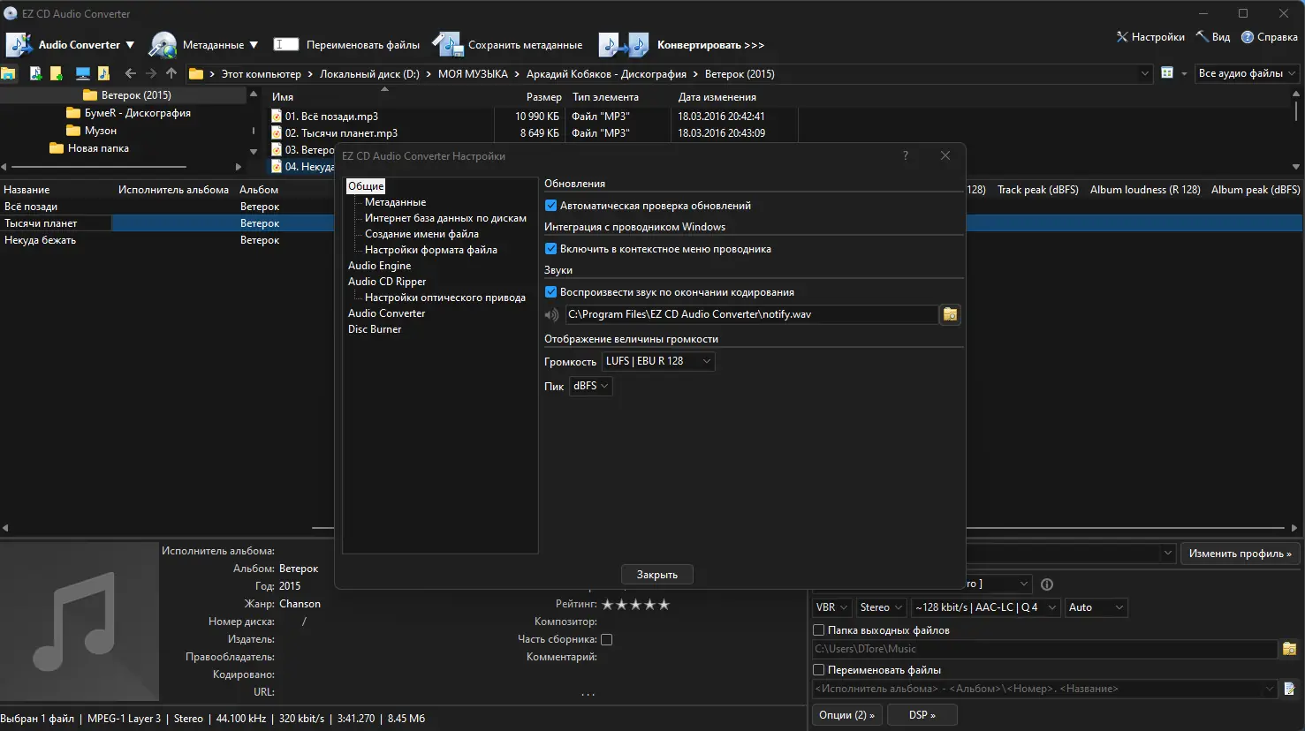This screenshot has height=731, width=1305.
Task: Open the Audio CD Ripper settings page
Action: tap(387, 282)
